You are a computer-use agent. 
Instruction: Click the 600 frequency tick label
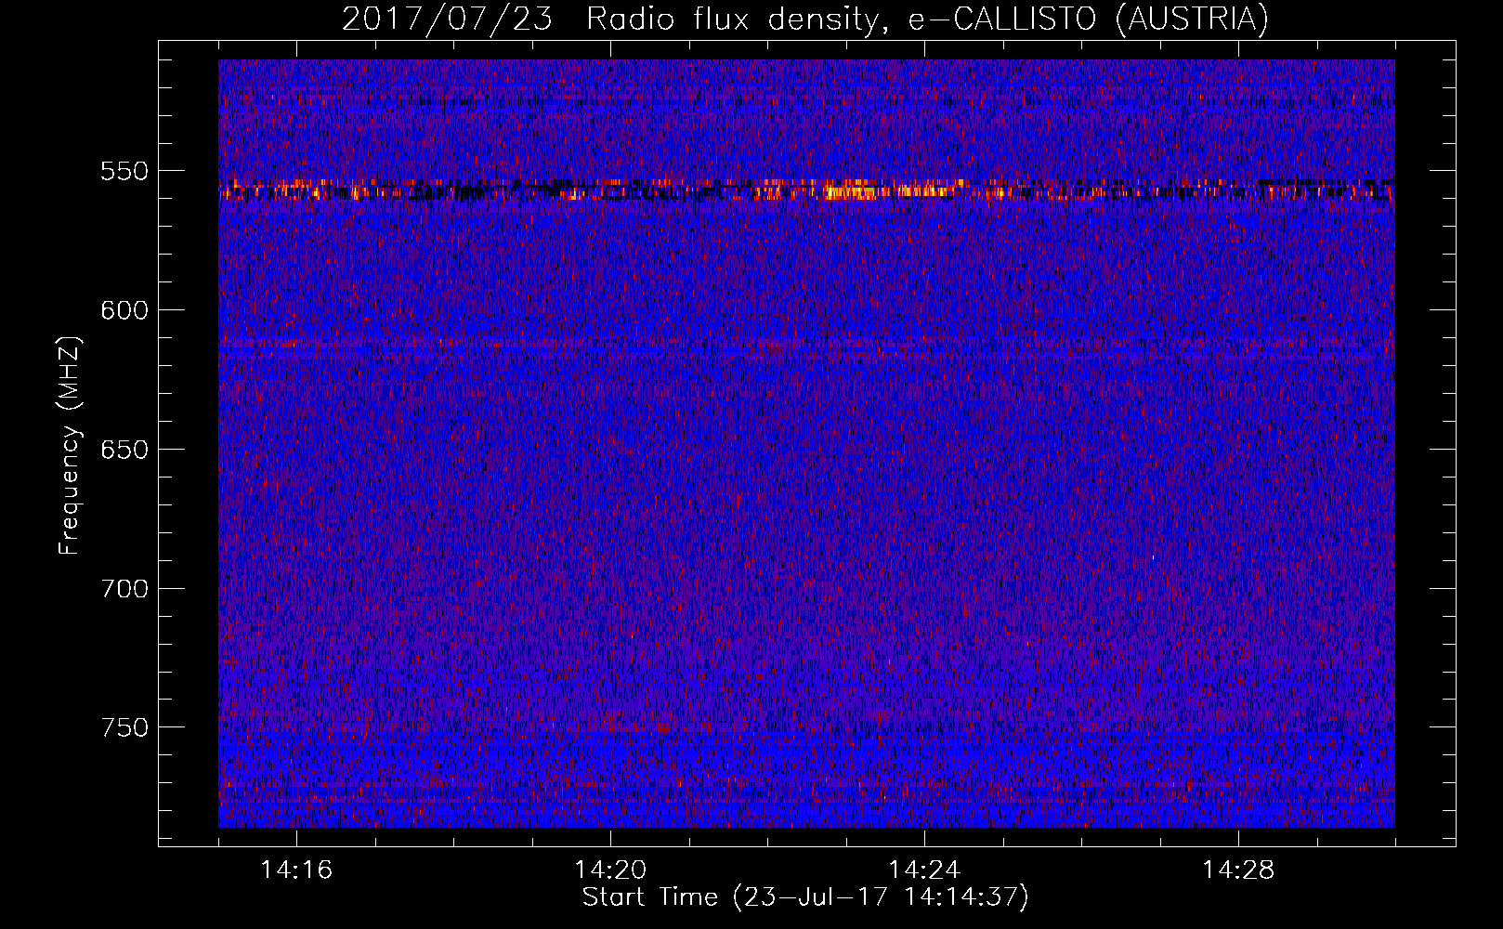tap(124, 310)
